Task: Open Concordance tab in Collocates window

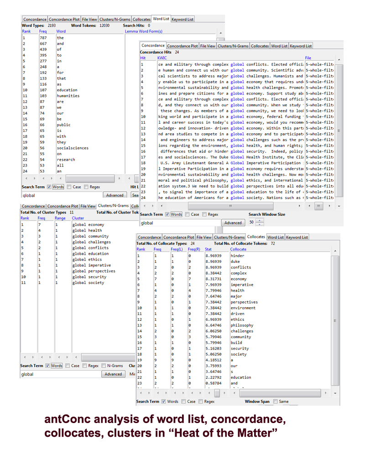Action: (x=149, y=237)
